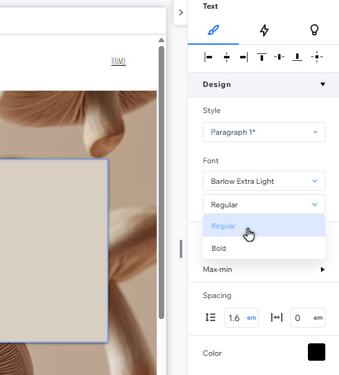Align element to vertical middle
Viewport: 339px width, 375px height.
279,57
